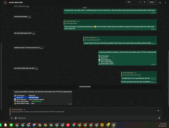Viewport: 169px width, 128px height.
Task: Select 'yaudah nanti jam 12 lewat saya main nya'
Action: tap(28, 48)
